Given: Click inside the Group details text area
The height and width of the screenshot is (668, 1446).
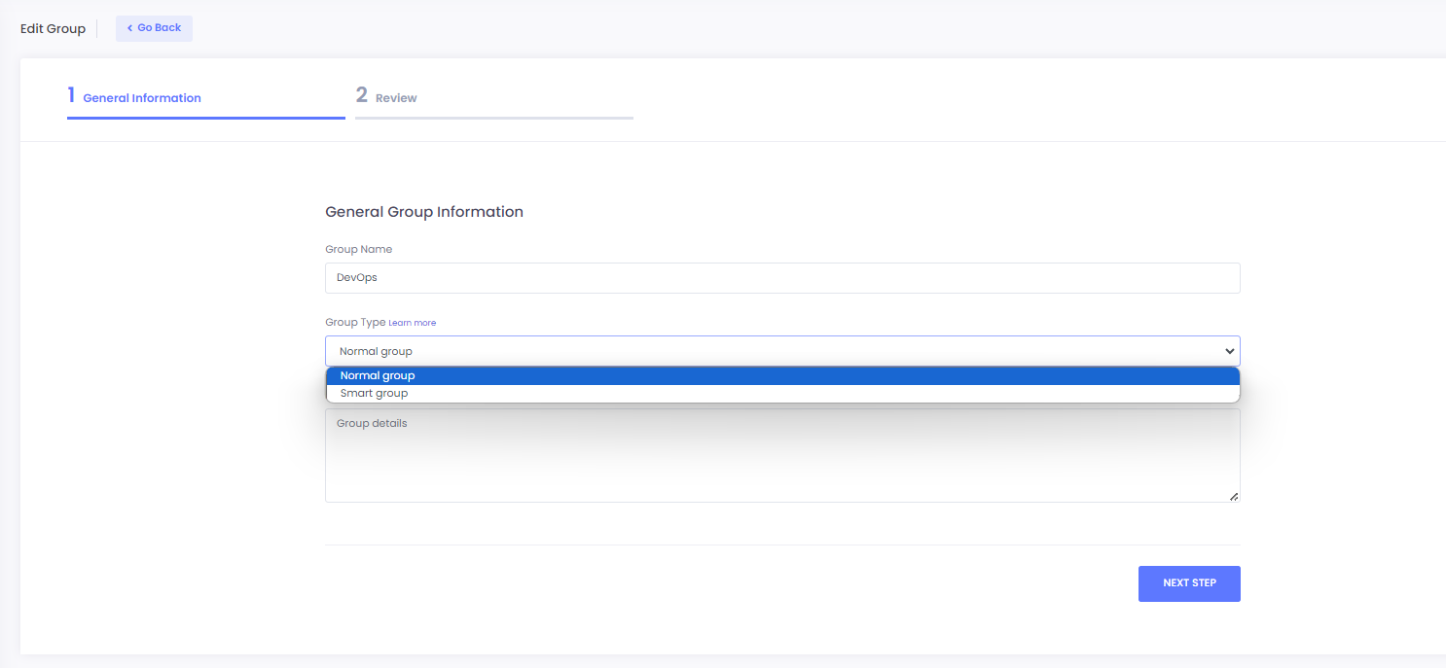Looking at the screenshot, I should [781, 457].
